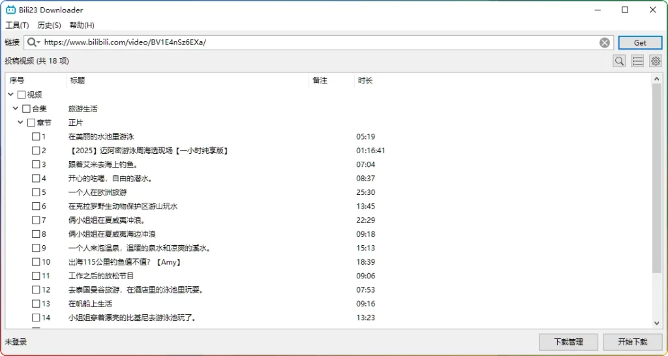Click the Get button

click(x=640, y=42)
